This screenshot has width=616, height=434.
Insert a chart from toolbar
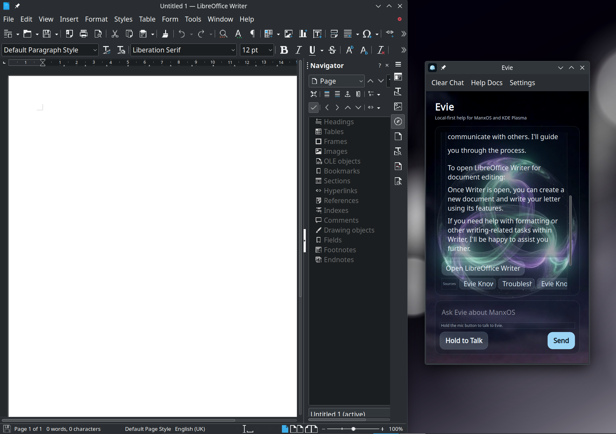tap(303, 34)
